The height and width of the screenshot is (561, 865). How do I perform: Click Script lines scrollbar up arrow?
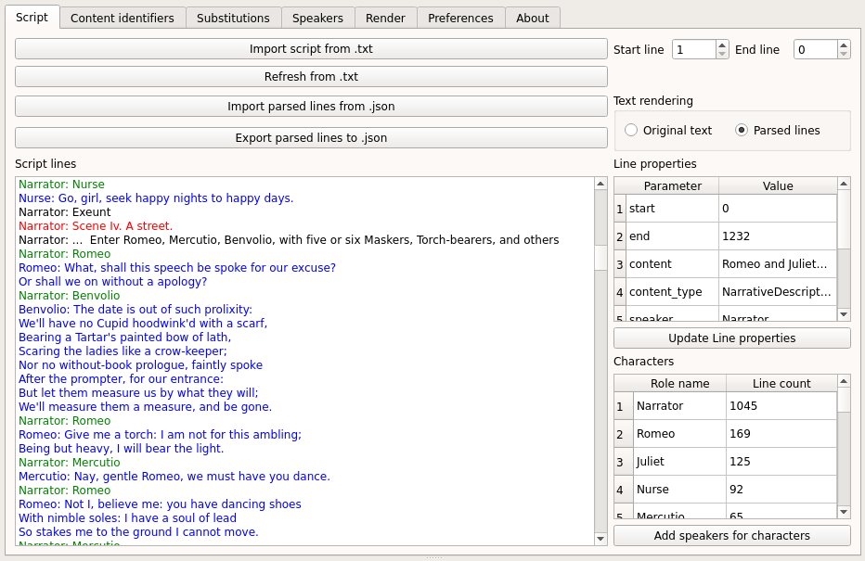coord(600,184)
